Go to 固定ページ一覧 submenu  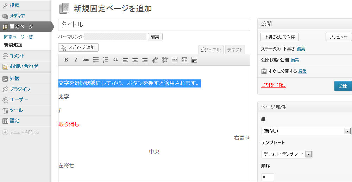click(18, 37)
